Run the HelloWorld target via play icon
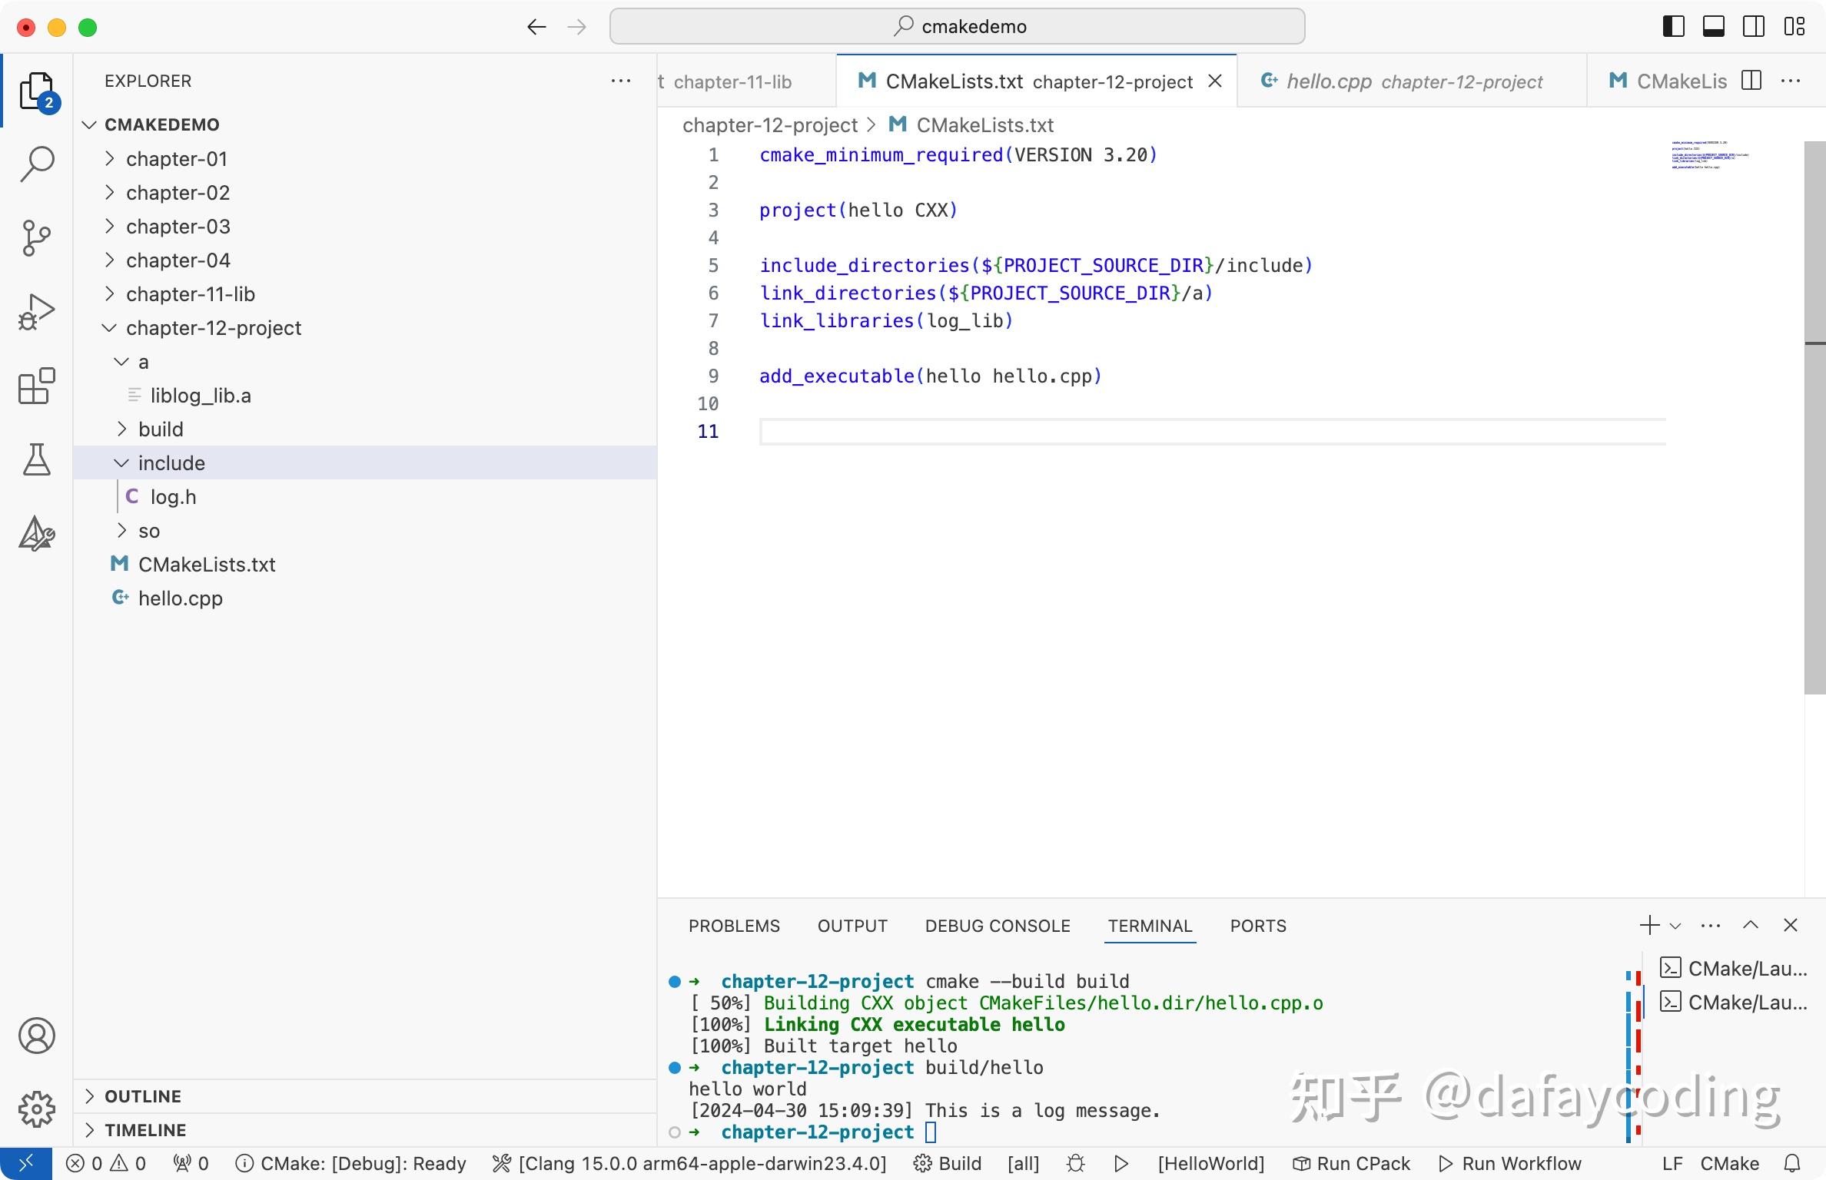1826x1180 pixels. pyautogui.click(x=1120, y=1163)
